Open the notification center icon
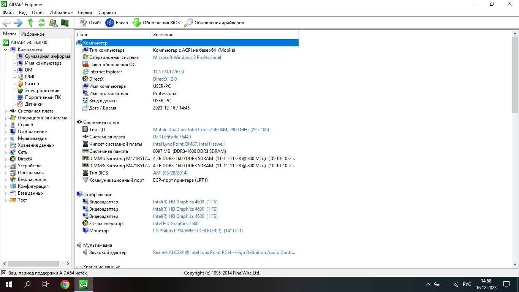Viewport: 519px width, 292px height. [x=506, y=284]
